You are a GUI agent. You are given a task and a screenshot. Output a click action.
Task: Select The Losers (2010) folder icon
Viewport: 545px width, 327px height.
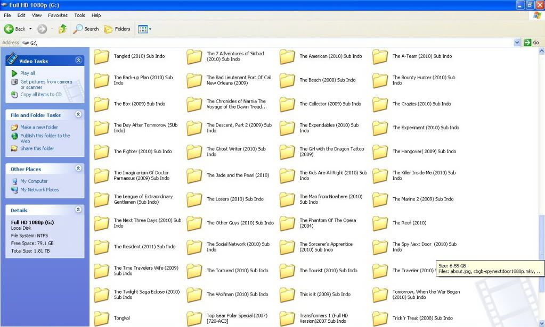[x=194, y=199]
